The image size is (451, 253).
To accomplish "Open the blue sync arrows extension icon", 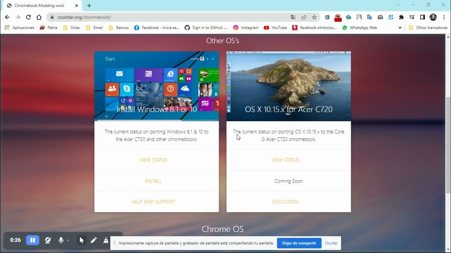I will click(391, 17).
